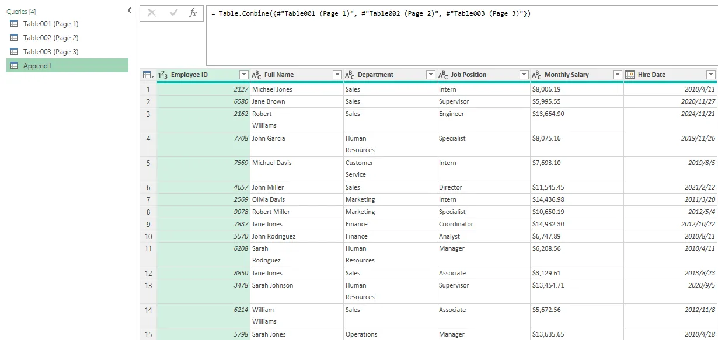The width and height of the screenshot is (718, 340).
Task: Change the Employee ID data type icon
Action: point(163,75)
